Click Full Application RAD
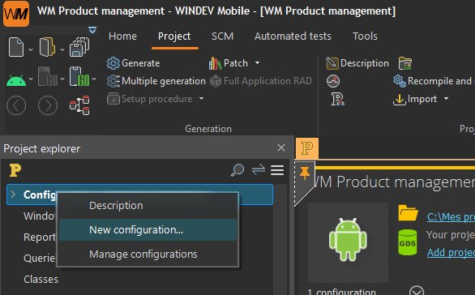 261,81
